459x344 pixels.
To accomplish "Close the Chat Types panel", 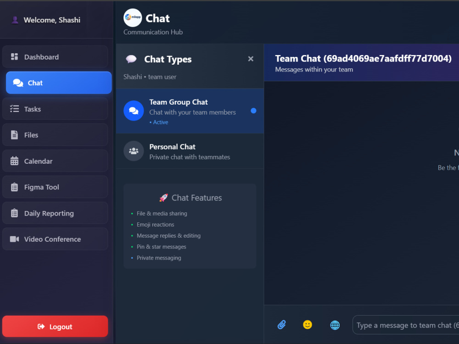I will click(251, 59).
